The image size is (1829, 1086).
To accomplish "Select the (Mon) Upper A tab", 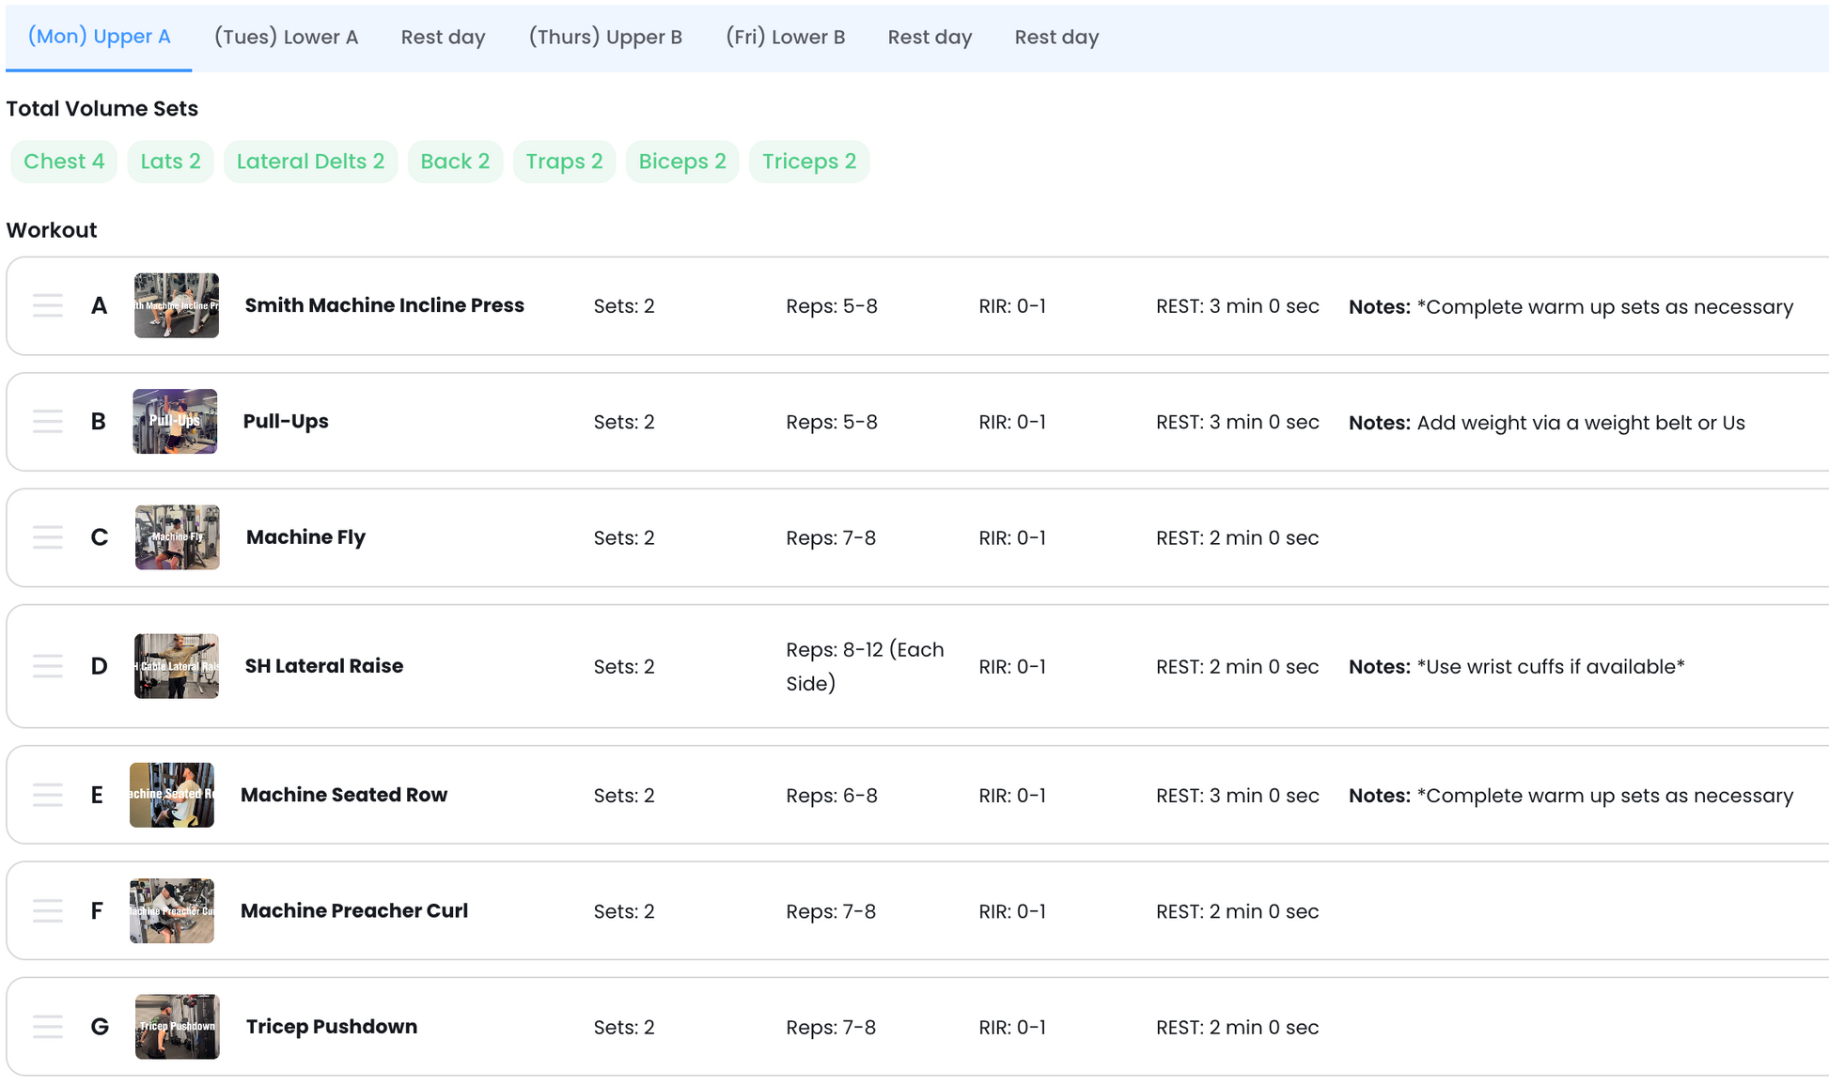I will [x=99, y=38].
